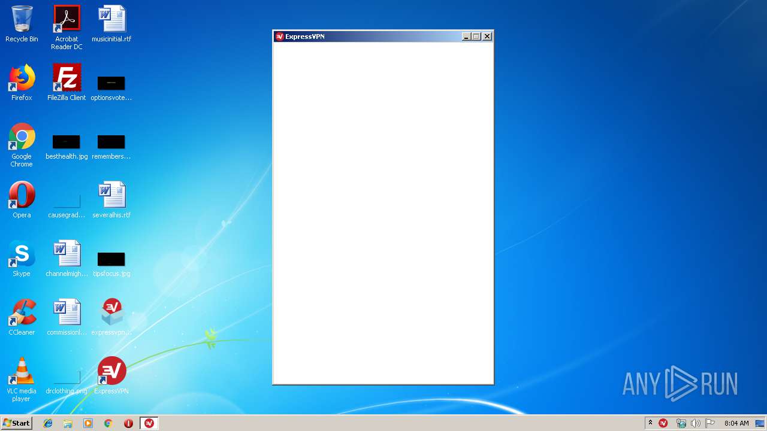Open Opera from the taskbar

(128, 423)
